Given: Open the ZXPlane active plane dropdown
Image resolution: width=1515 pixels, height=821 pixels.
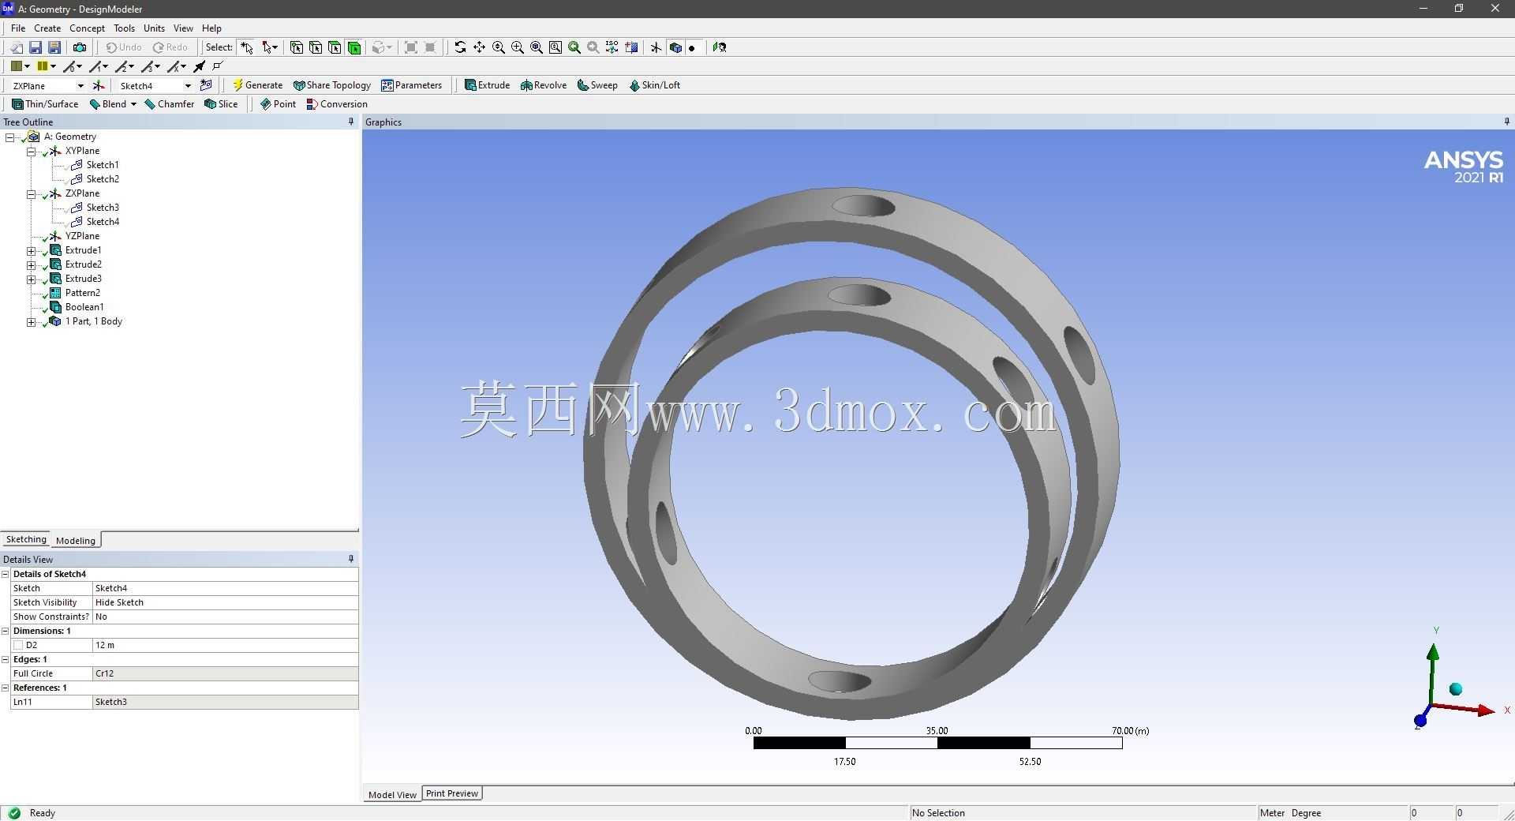Looking at the screenshot, I should [80, 85].
